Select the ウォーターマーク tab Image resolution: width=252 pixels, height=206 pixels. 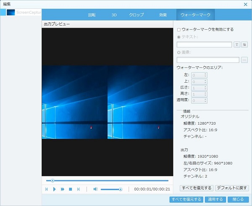coord(195,15)
